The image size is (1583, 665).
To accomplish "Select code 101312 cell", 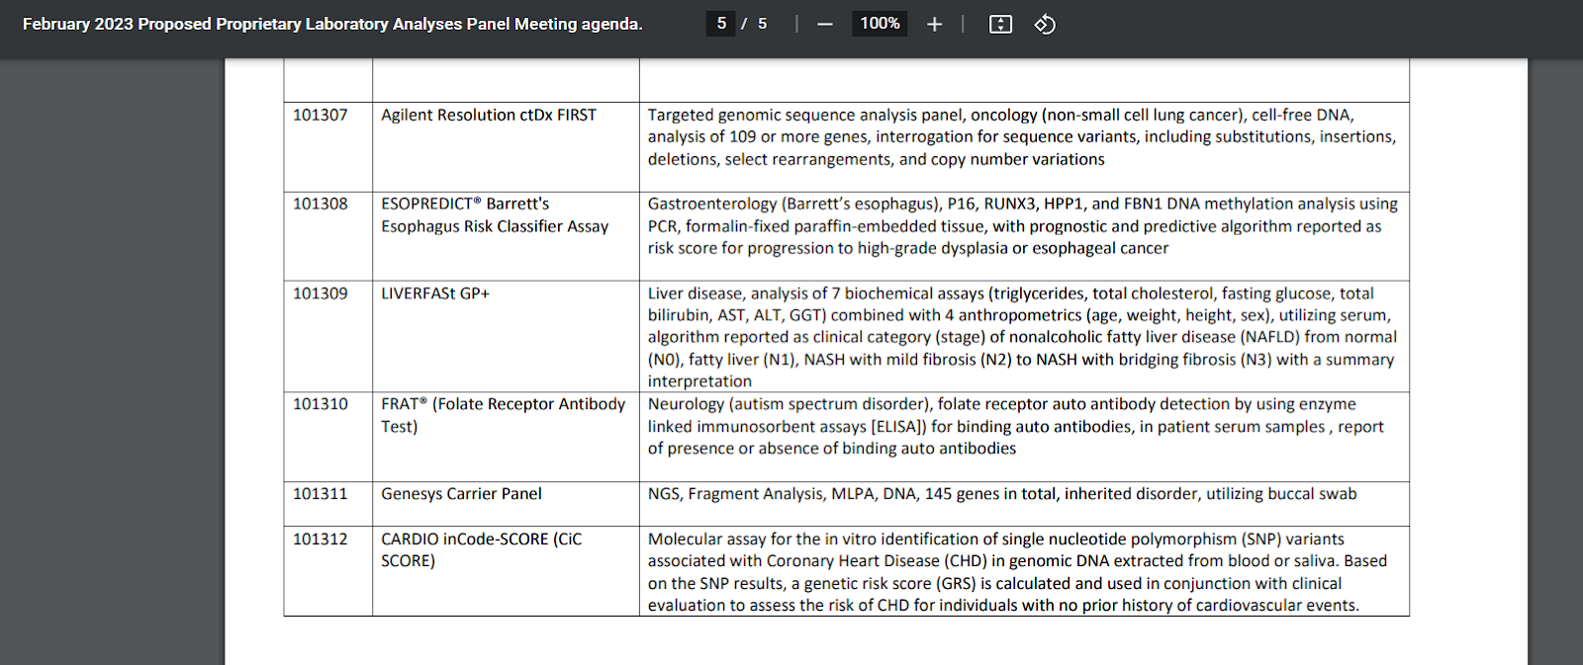I will [328, 571].
